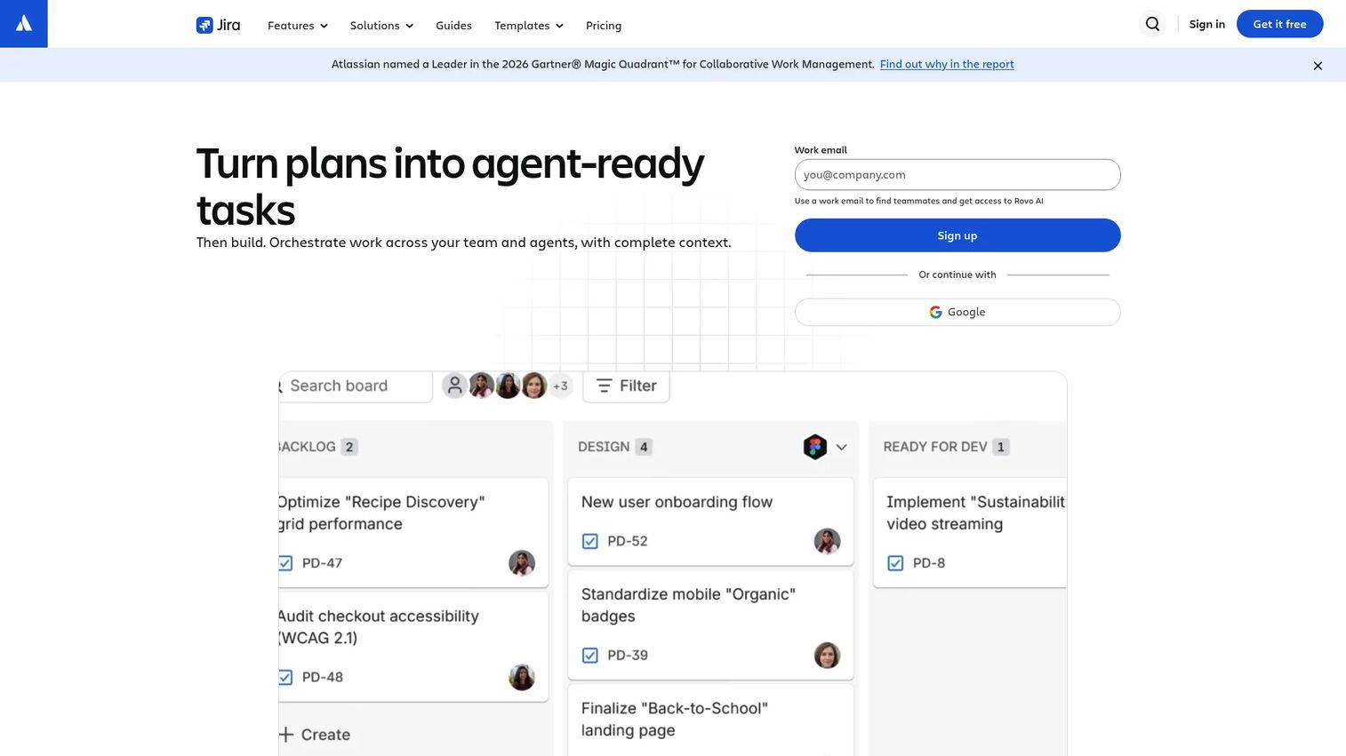Dismiss the Gartner announcement banner
The height and width of the screenshot is (756, 1346).
pyautogui.click(x=1318, y=66)
